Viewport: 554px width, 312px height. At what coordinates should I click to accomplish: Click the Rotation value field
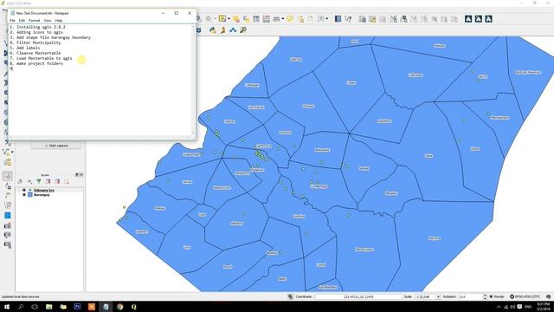pos(470,296)
